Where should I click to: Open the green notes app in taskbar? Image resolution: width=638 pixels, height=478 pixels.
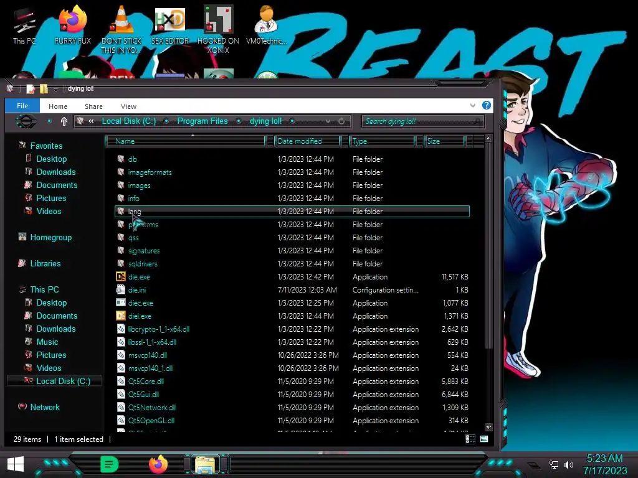pyautogui.click(x=109, y=464)
